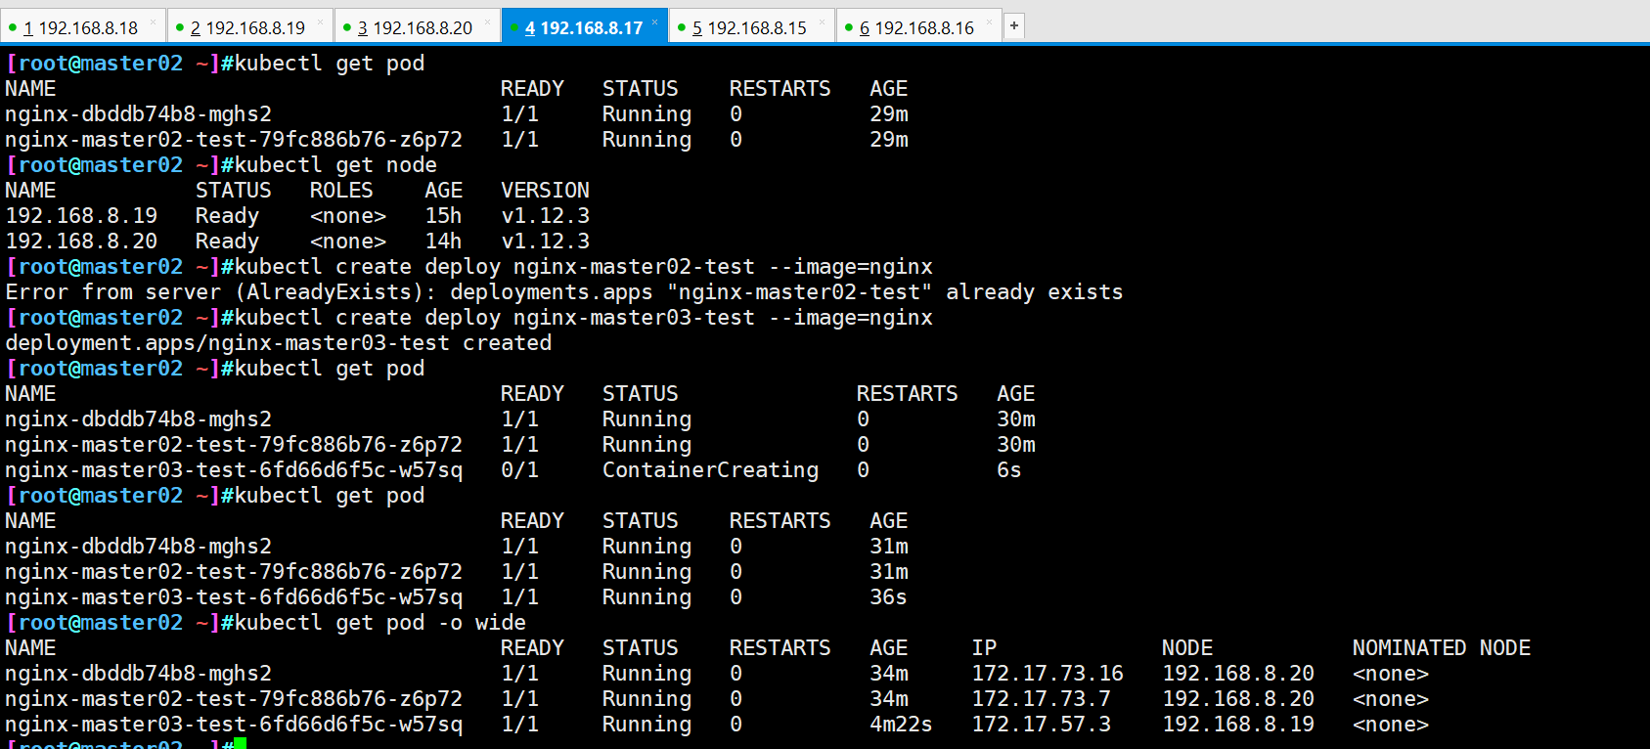Close the 192.168.8.19 session tab
1650x749 pixels.
coord(320,22)
